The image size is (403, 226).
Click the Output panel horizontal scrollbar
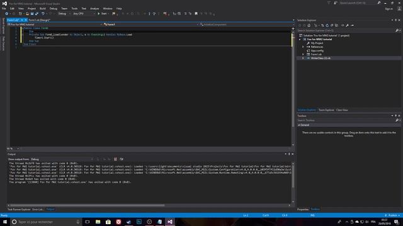point(88,205)
